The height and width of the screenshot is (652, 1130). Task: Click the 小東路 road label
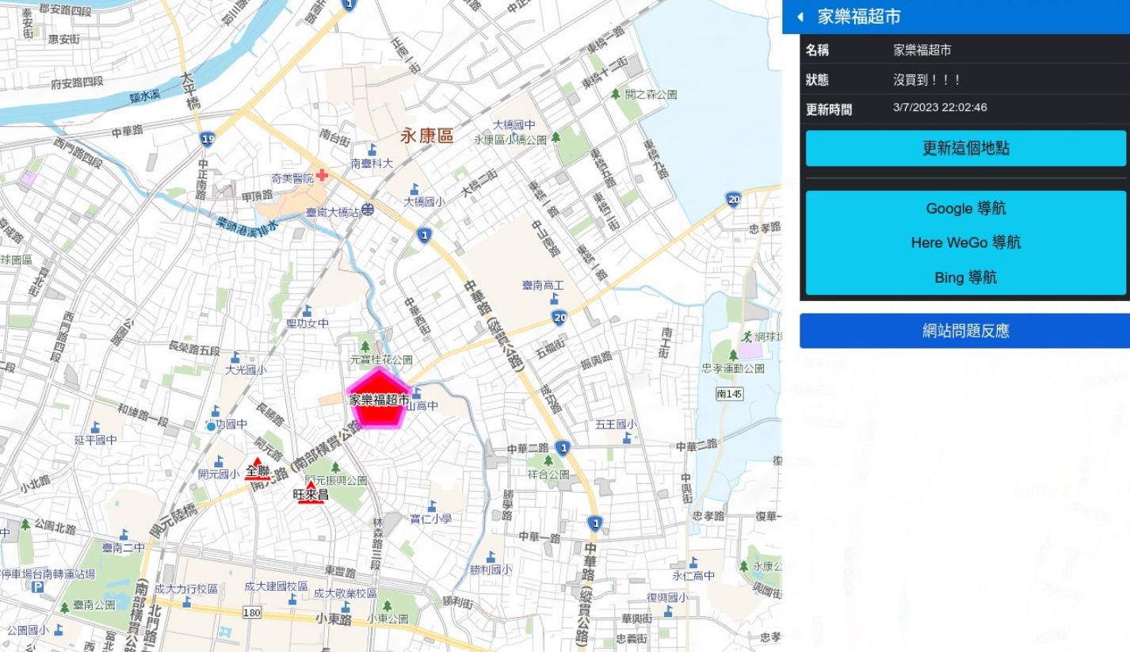(334, 619)
